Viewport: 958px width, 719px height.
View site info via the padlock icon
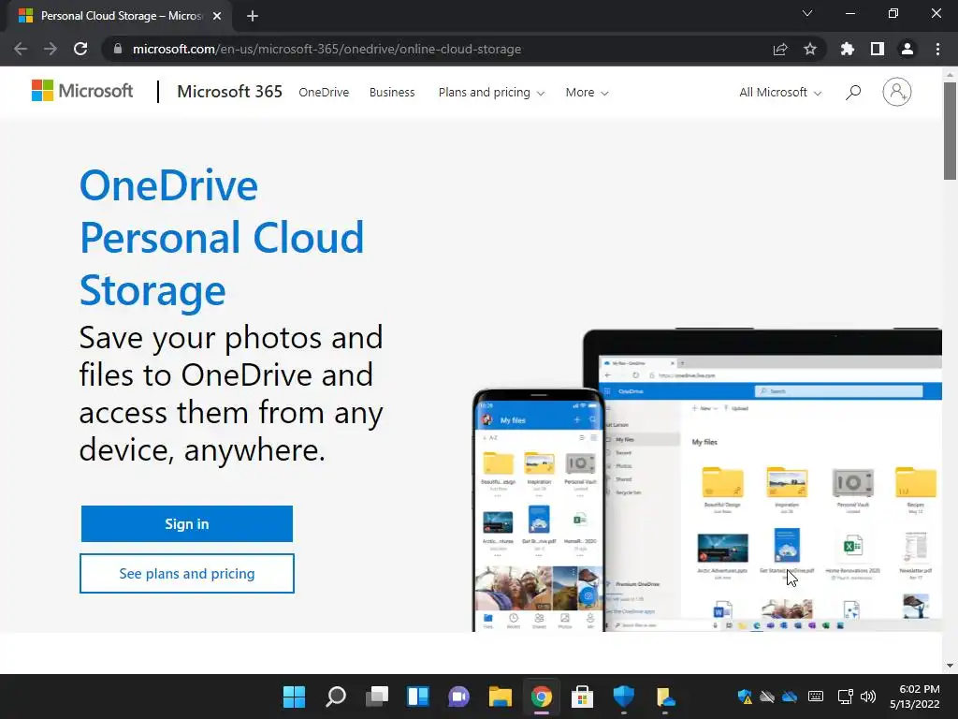118,49
